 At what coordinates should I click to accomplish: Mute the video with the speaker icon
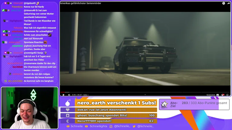(x=69, y=95)
